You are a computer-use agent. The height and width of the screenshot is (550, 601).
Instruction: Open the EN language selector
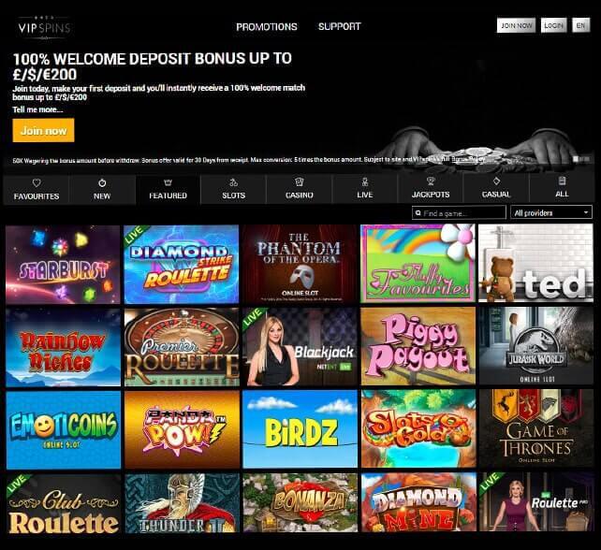(x=580, y=25)
